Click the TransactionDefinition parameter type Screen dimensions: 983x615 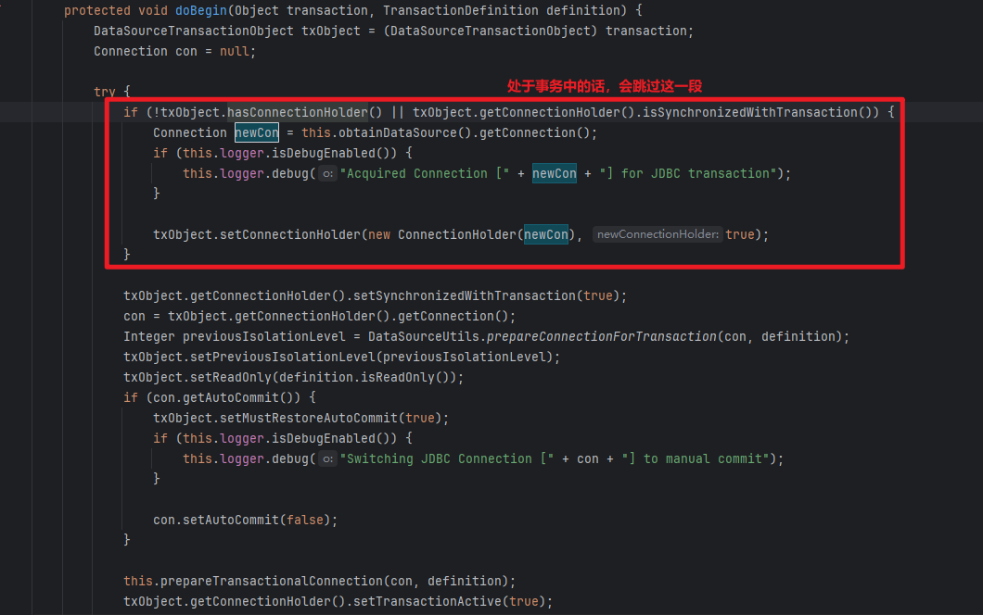pos(461,10)
